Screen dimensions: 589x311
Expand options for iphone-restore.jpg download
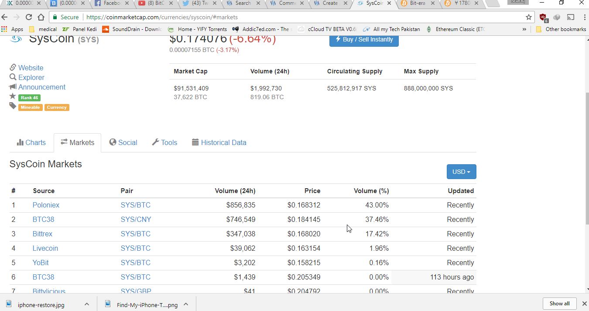pos(86,304)
